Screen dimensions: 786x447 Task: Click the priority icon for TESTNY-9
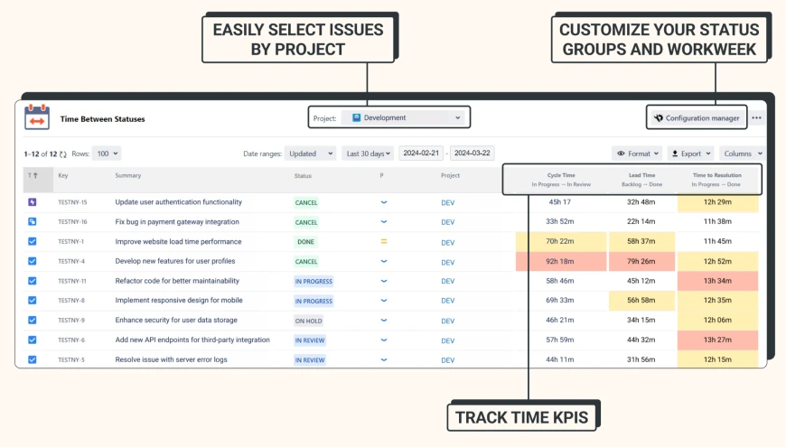(x=383, y=321)
